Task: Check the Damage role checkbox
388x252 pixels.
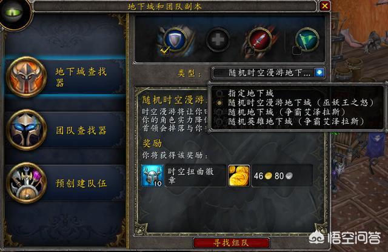Action: coord(250,50)
